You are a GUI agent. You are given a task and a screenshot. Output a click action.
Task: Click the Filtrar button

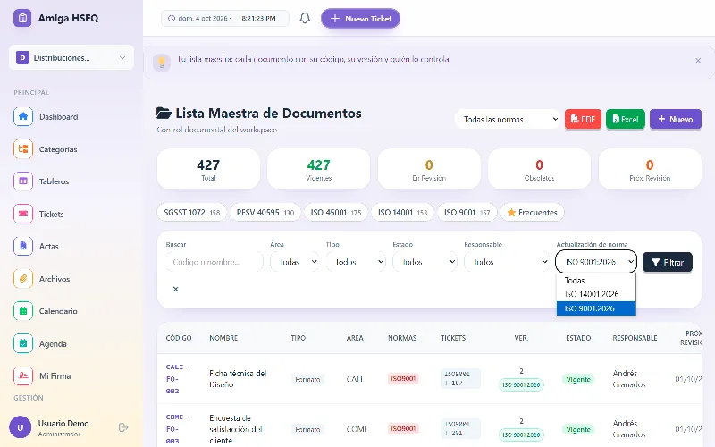(x=667, y=262)
